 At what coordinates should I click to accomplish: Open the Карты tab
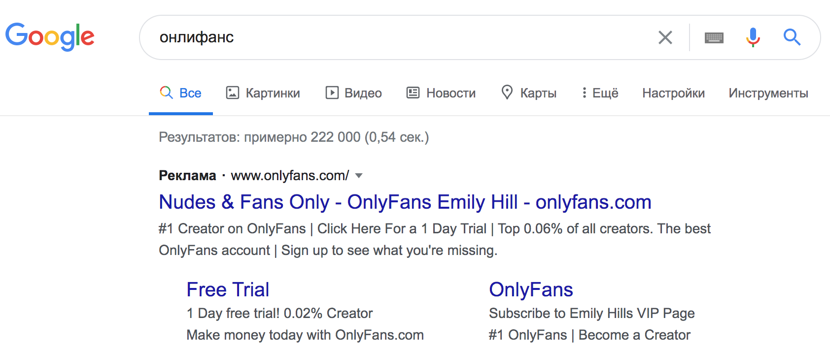click(529, 93)
